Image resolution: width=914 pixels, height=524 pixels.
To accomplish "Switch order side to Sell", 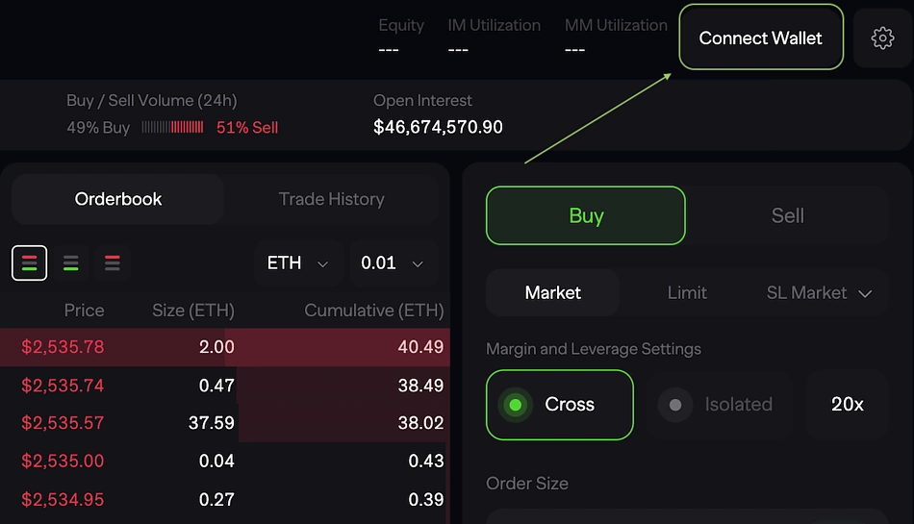I will click(788, 215).
